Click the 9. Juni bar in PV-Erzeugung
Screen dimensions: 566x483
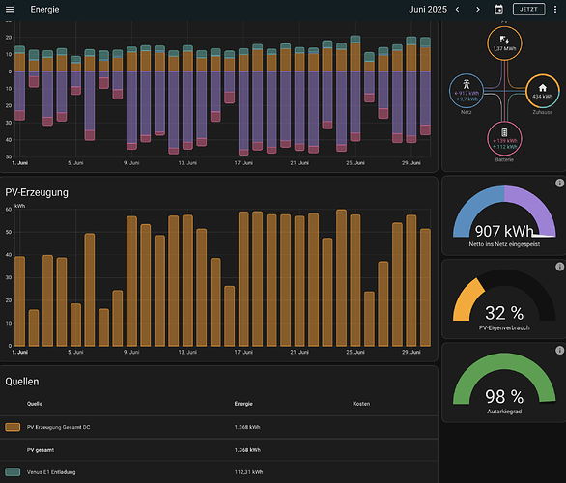coord(131,281)
